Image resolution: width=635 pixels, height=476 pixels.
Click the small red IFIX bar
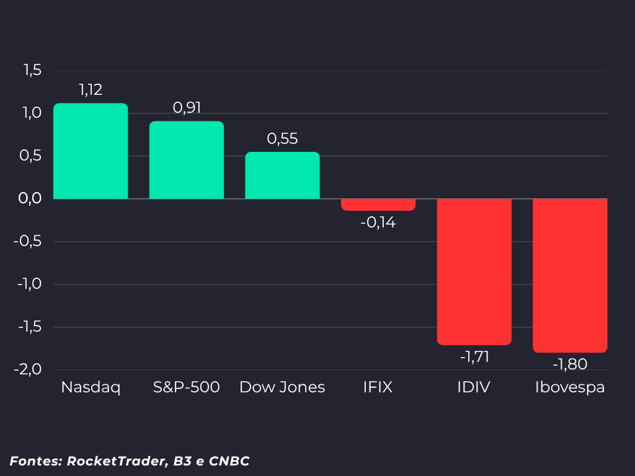[x=378, y=205]
